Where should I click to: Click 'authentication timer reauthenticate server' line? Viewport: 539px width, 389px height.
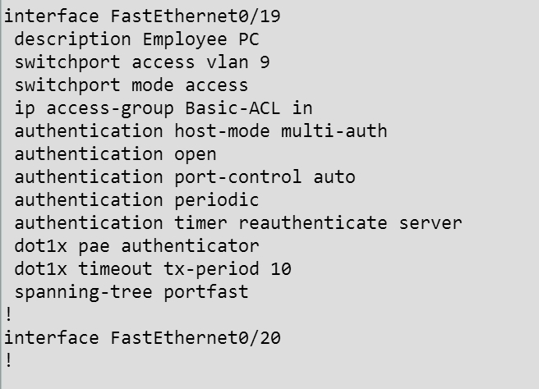pyautogui.click(x=238, y=223)
